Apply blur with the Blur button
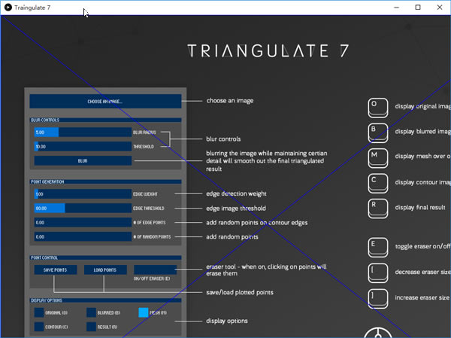Screen dimensions: 451x338 pyautogui.click(x=83, y=160)
